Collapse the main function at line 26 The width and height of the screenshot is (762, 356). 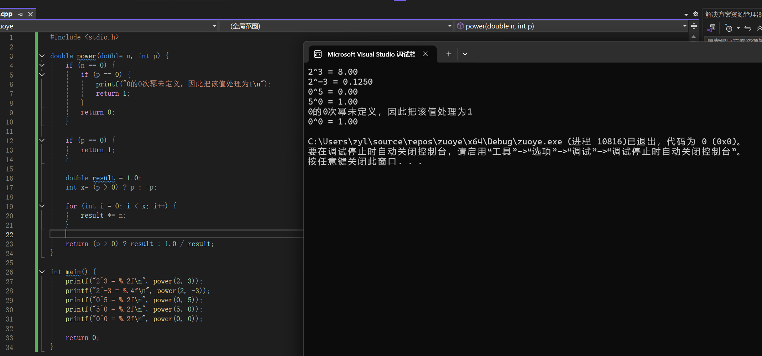[42, 272]
